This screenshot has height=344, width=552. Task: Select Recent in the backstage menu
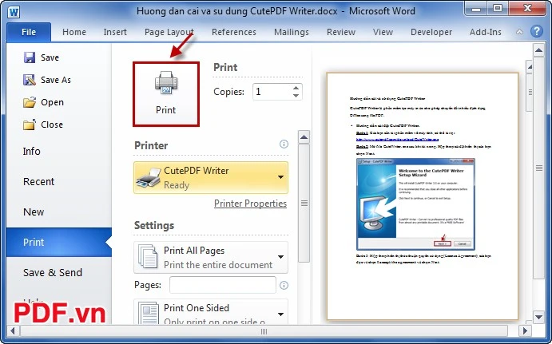point(38,181)
